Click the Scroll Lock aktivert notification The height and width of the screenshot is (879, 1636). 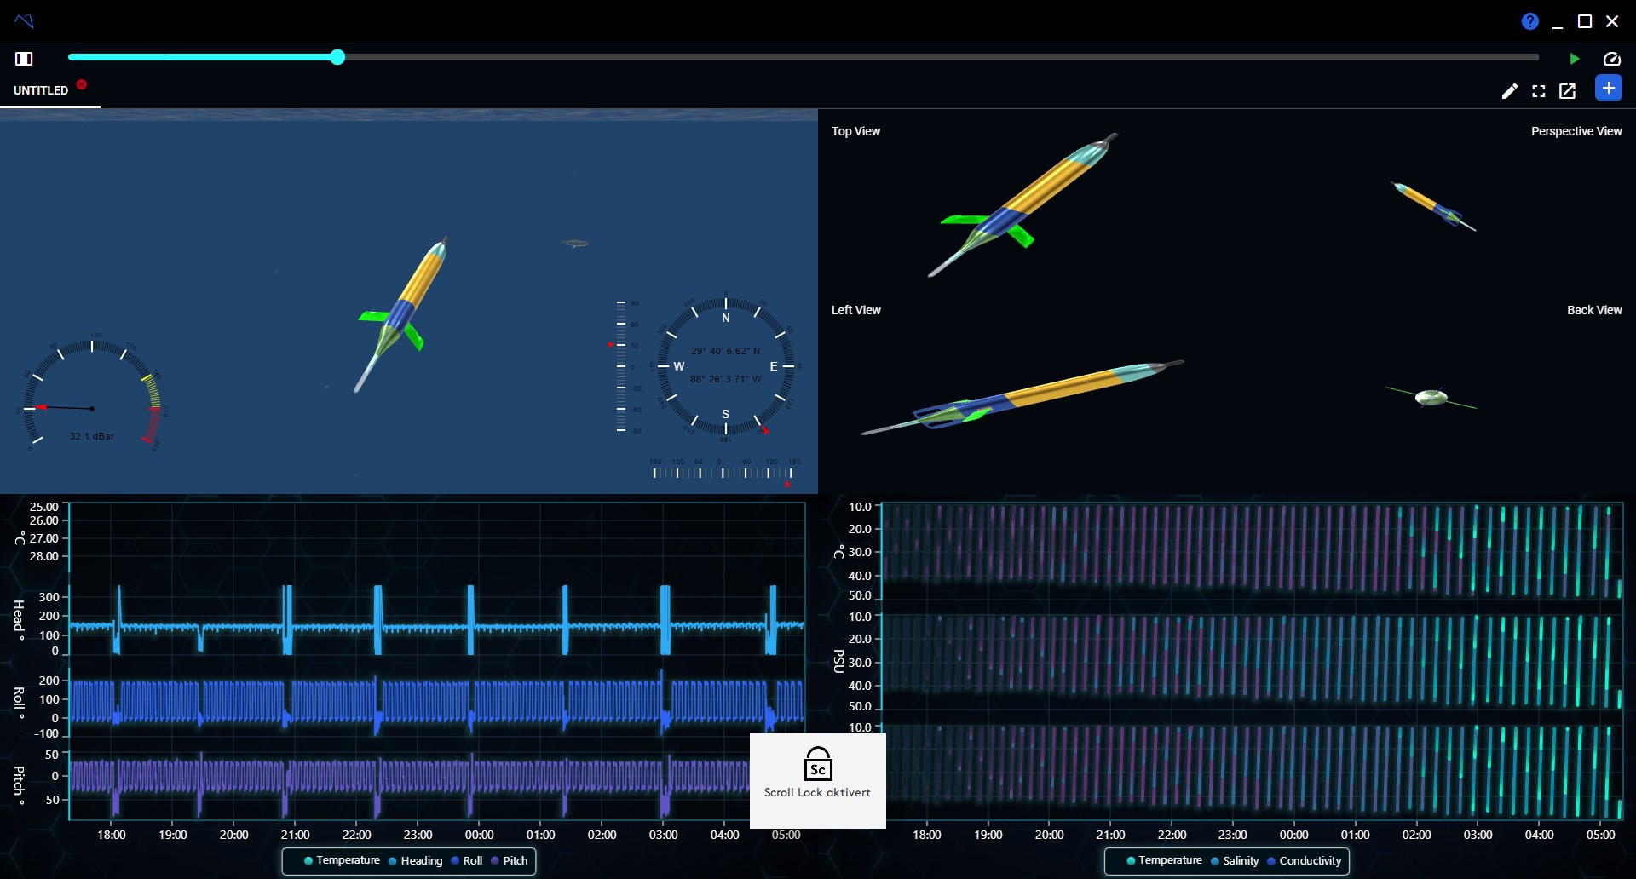coord(818,781)
